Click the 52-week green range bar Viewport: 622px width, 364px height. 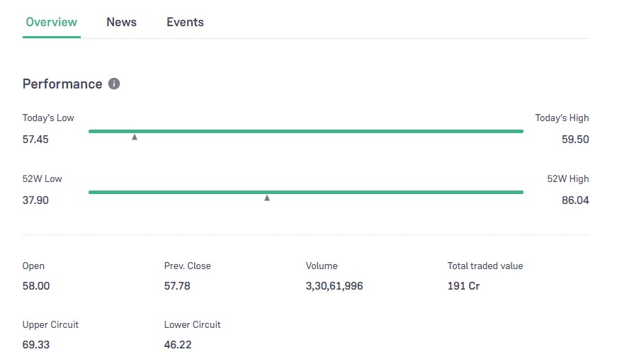305,192
